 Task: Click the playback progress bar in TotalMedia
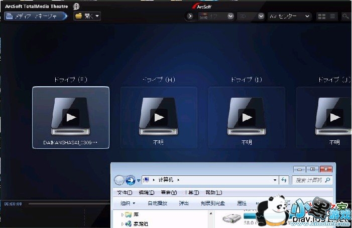[69, 204]
